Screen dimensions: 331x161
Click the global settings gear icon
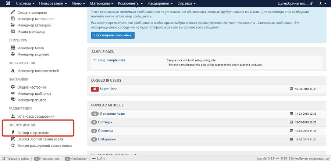(x=13, y=87)
